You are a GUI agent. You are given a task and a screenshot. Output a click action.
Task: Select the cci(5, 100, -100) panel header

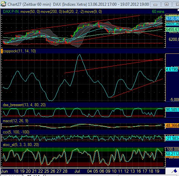(x=16, y=132)
